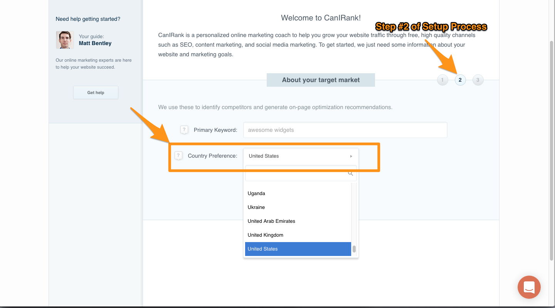Select the highlighted United States option
The width and height of the screenshot is (555, 308).
[298, 249]
